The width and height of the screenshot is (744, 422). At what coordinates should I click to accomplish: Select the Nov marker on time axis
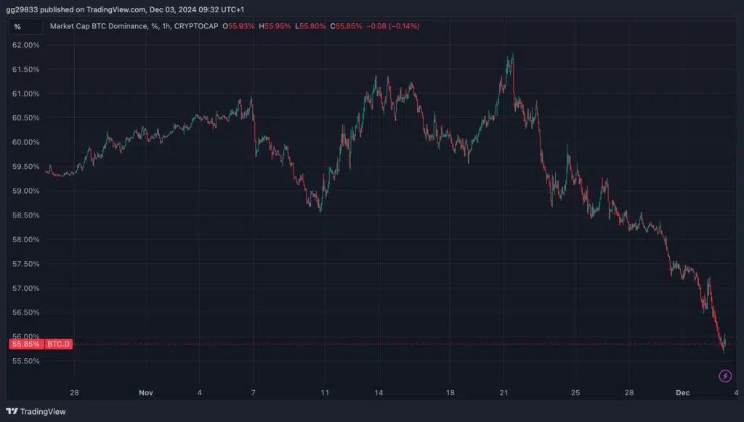coord(146,392)
